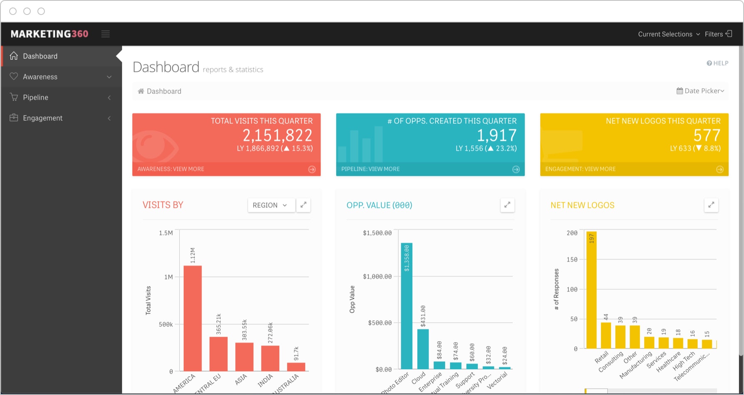Click the Retail bar labeled 197

click(591, 290)
